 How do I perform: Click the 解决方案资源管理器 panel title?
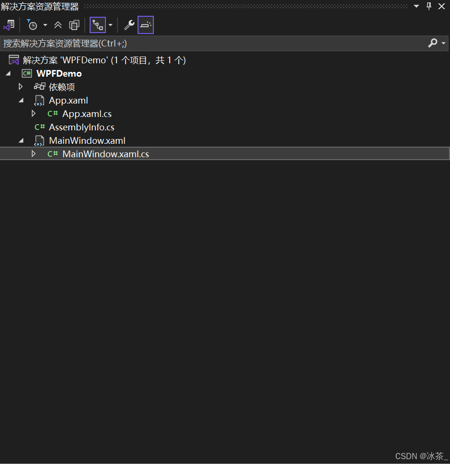(40, 7)
